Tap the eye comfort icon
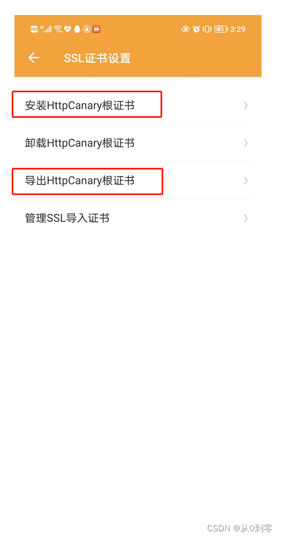281x538 pixels. (185, 29)
